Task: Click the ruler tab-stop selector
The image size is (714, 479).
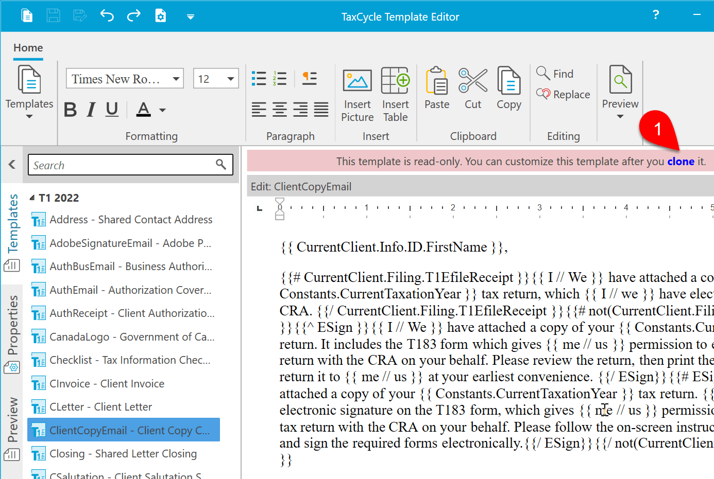Action: click(260, 208)
